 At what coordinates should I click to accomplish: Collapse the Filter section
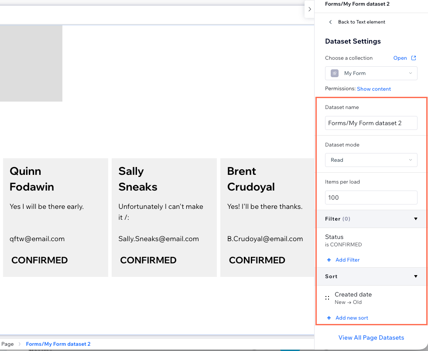pyautogui.click(x=415, y=219)
